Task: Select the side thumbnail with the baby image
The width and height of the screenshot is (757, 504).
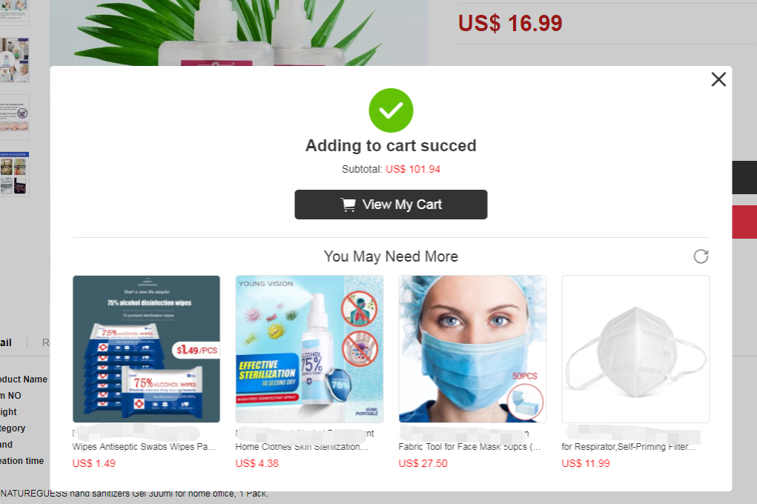Action: [x=15, y=117]
